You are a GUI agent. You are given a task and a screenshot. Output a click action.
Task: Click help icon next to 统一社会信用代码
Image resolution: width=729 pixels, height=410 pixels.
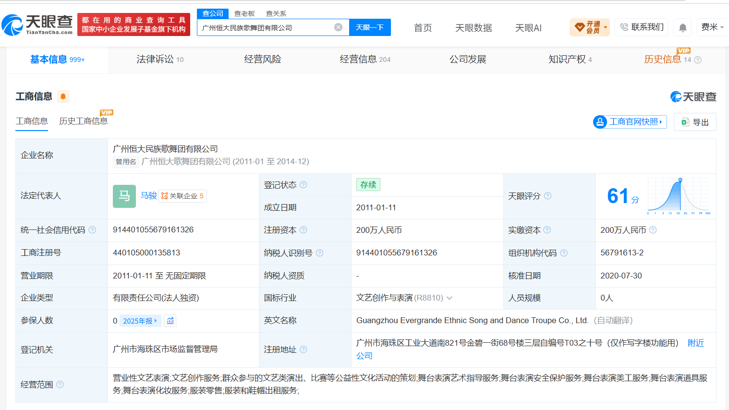(x=92, y=230)
